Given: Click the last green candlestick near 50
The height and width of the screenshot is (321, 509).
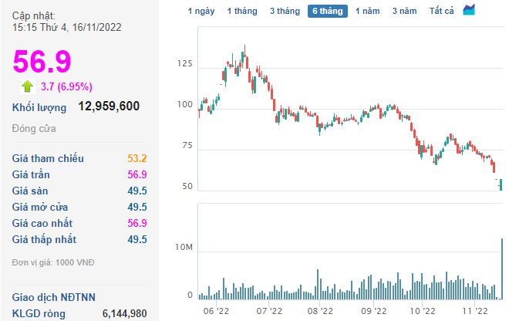Looking at the screenshot, I should [x=501, y=184].
